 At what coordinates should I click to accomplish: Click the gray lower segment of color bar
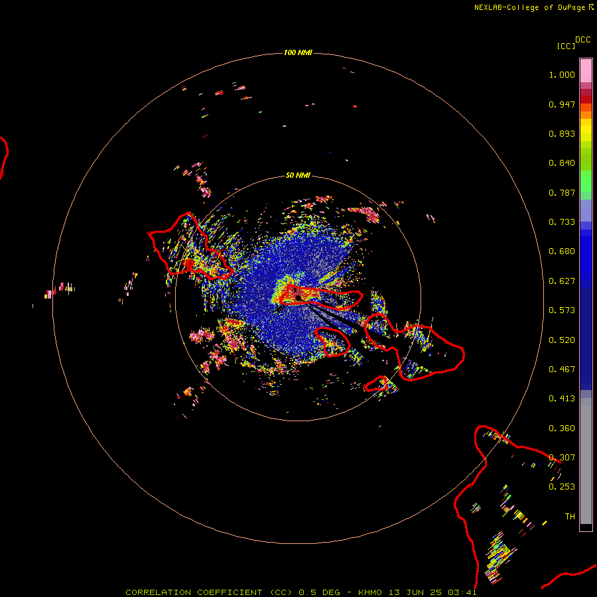click(586, 461)
